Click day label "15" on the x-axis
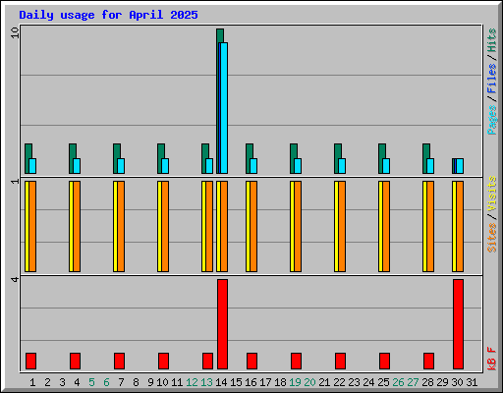The height and width of the screenshot is (393, 503). 236,382
